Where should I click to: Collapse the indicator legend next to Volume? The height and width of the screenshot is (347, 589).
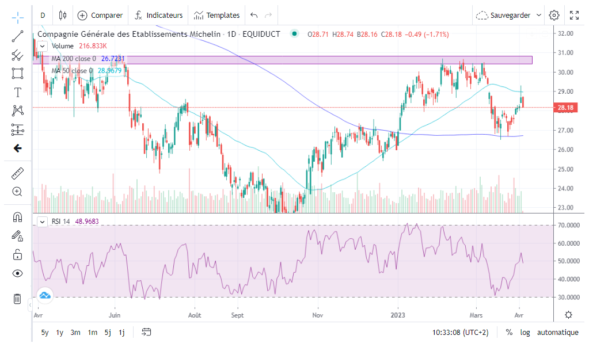(x=43, y=46)
